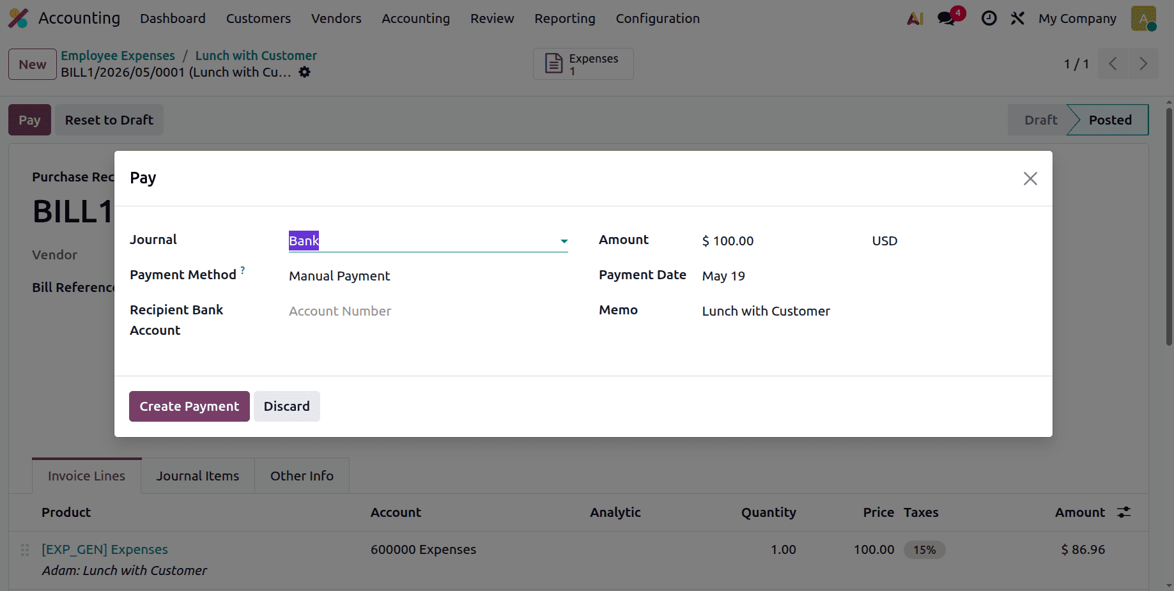This screenshot has height=591, width=1174.
Task: Click the Pay button behind dialog
Action: [x=29, y=120]
